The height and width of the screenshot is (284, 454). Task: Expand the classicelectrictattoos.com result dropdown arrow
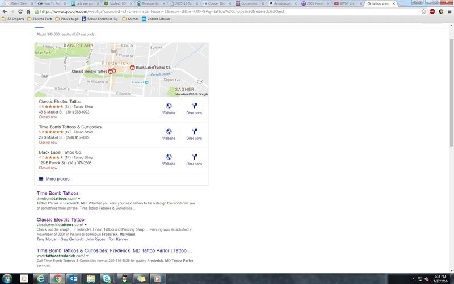[86, 224]
